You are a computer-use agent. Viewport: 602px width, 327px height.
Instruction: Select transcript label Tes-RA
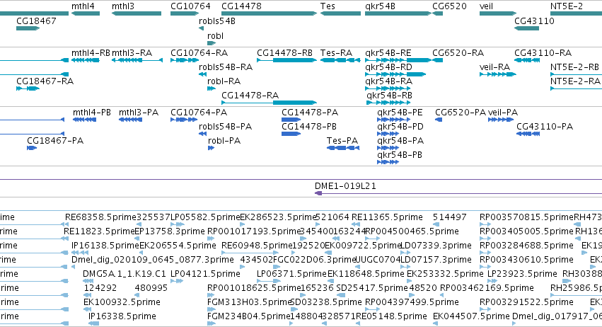coord(336,52)
